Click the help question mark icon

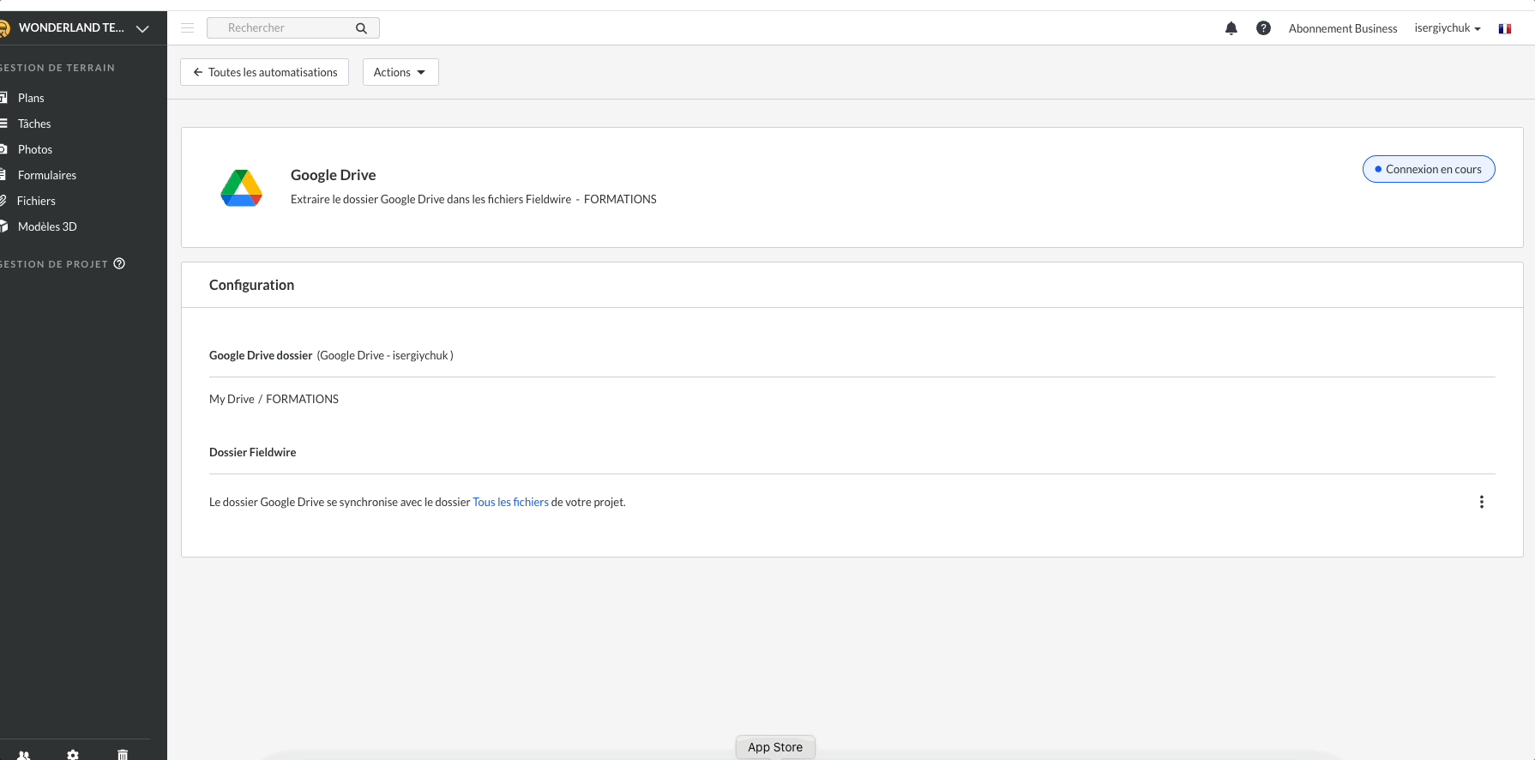[1263, 28]
